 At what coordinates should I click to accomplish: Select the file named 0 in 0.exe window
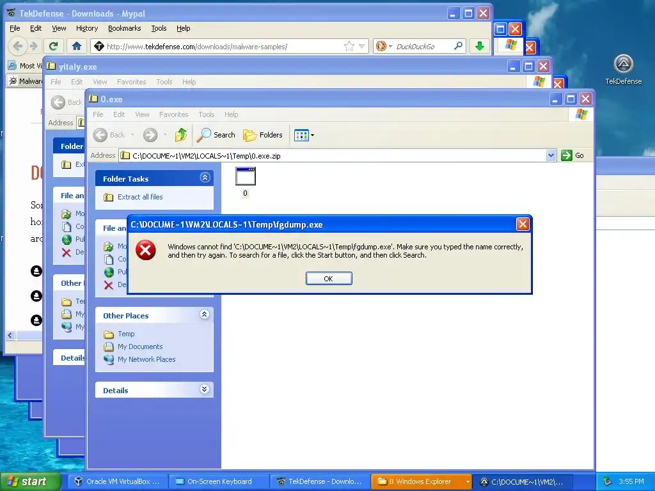click(x=245, y=181)
